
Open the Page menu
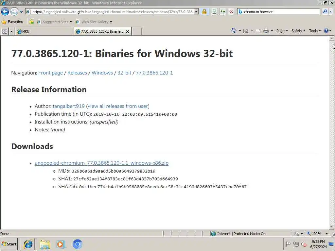pyautogui.click(x=282, y=31)
